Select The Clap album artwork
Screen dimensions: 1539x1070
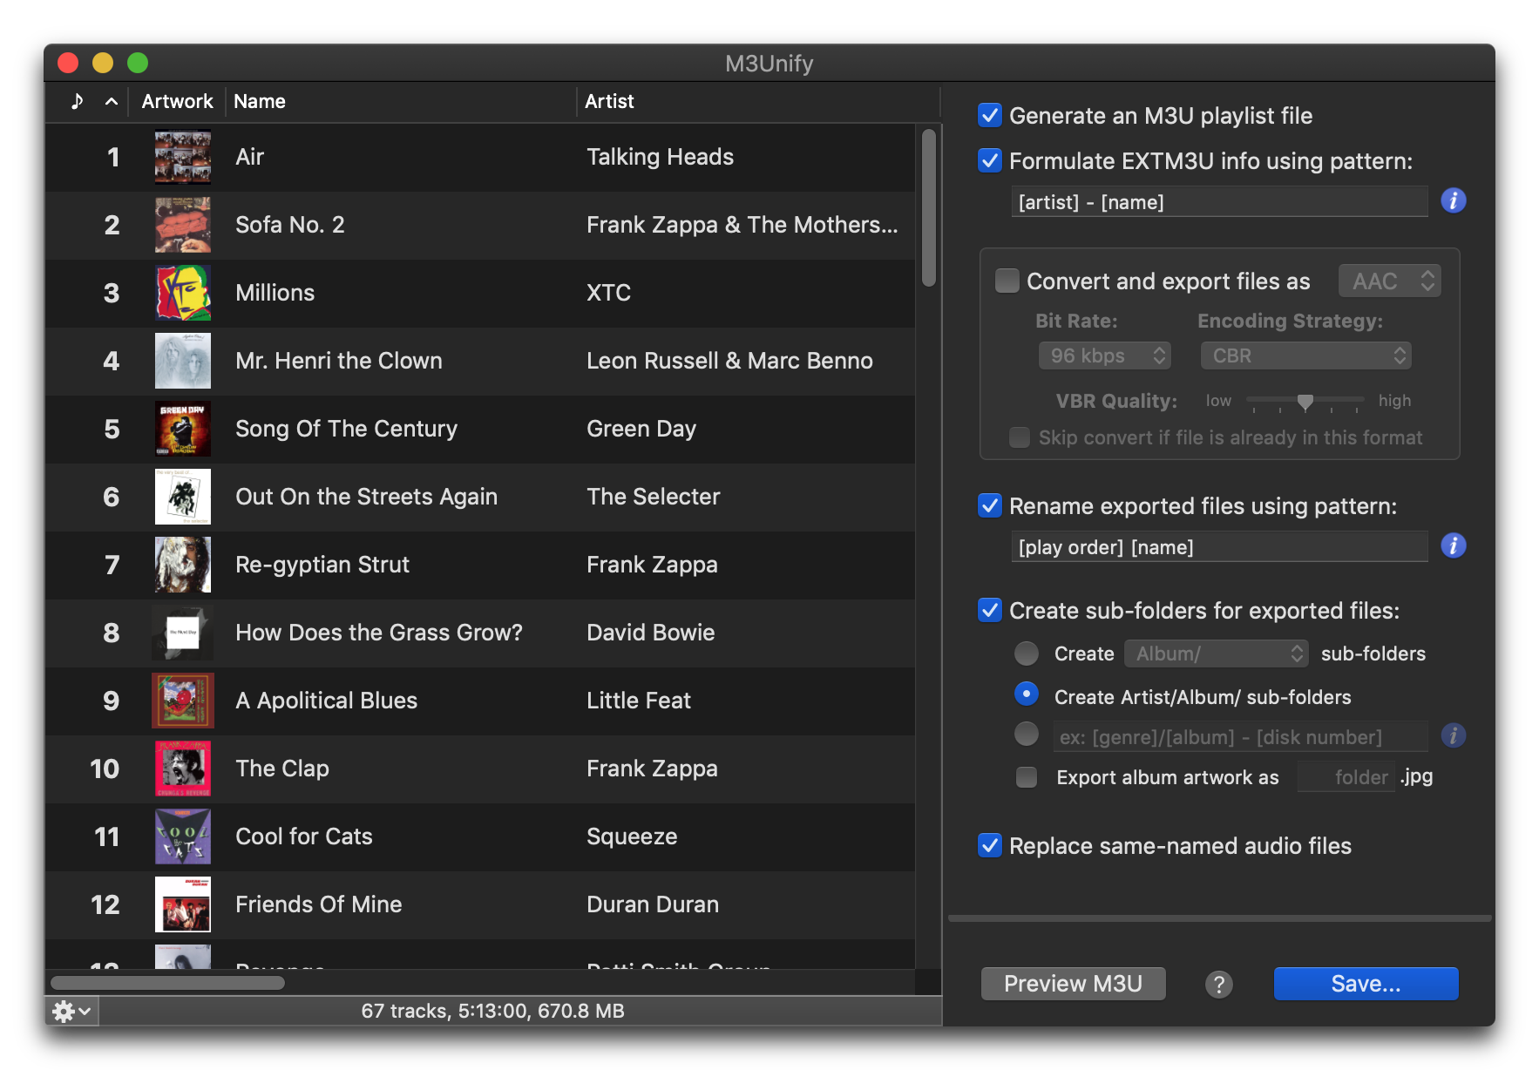pos(183,769)
